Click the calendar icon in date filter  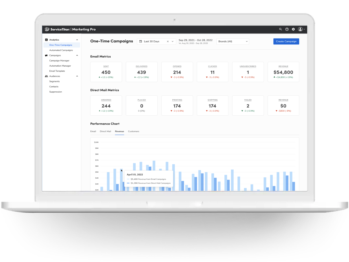click(141, 42)
